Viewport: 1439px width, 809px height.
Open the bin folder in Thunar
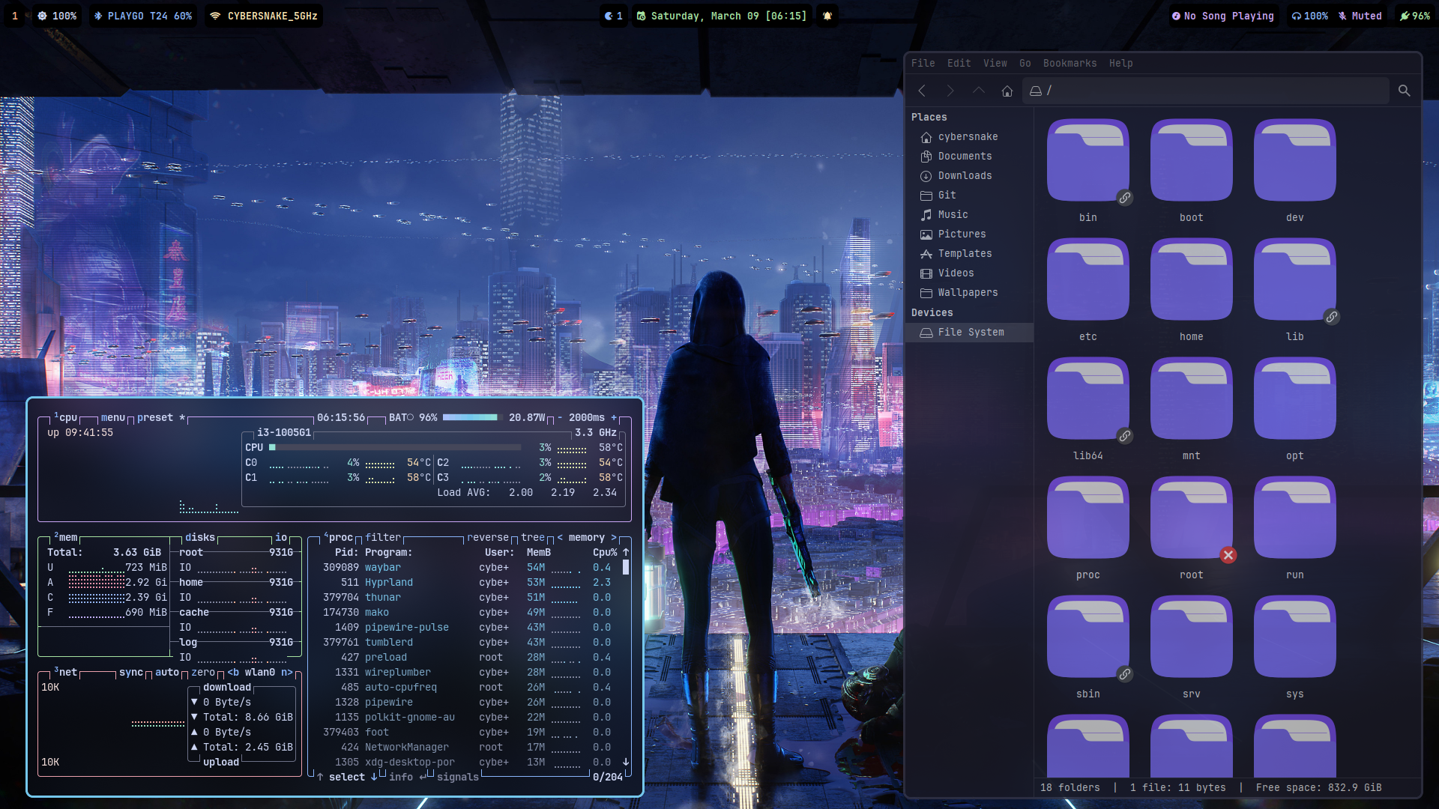[1088, 161]
